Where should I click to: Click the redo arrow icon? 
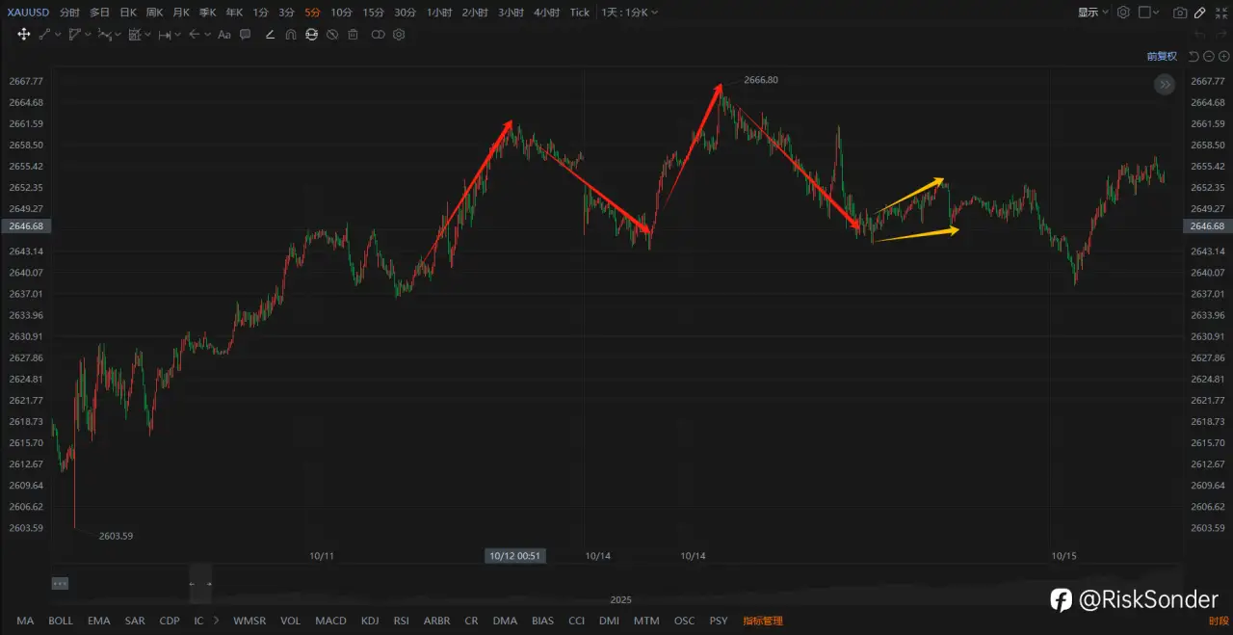[x=1221, y=34]
